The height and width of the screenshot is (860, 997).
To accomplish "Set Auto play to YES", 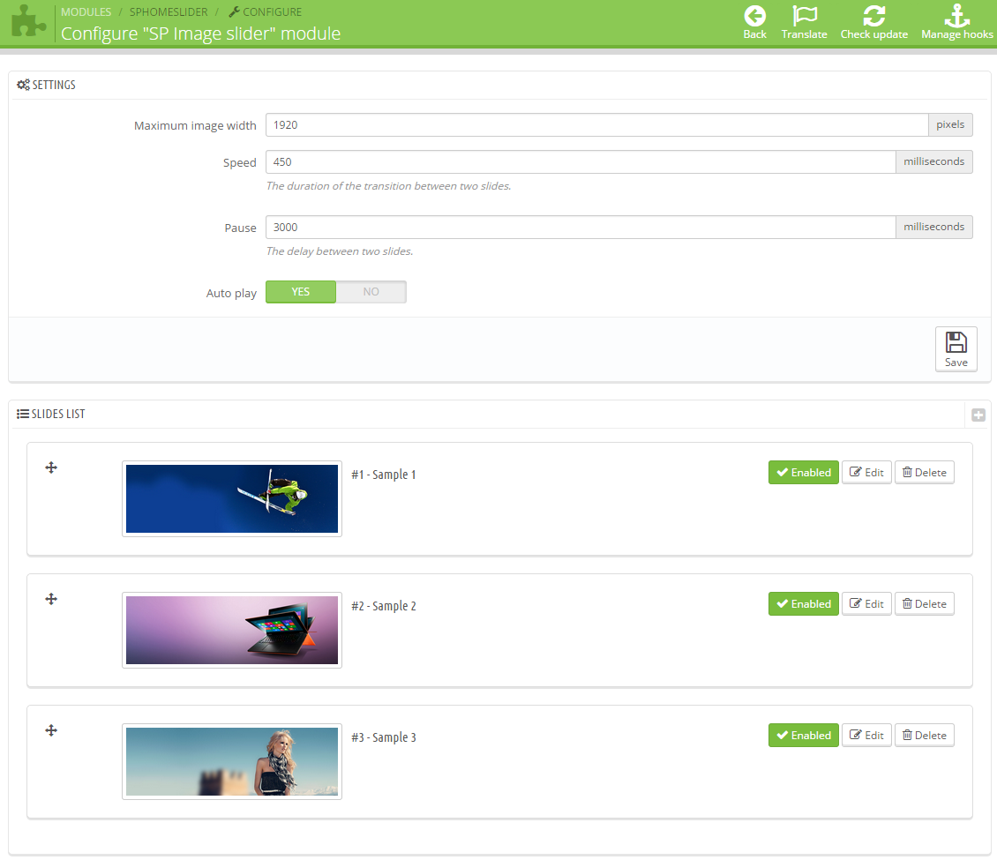I will [301, 292].
